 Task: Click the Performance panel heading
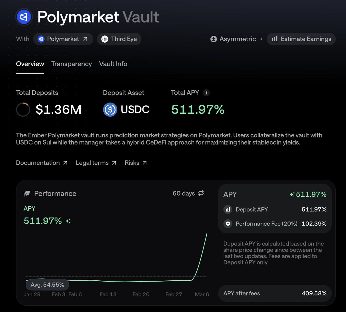coord(55,194)
